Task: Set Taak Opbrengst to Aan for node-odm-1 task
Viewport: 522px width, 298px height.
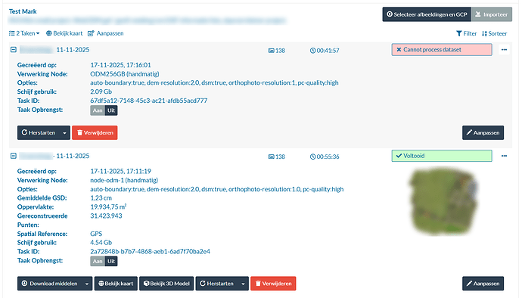Action: (98, 262)
